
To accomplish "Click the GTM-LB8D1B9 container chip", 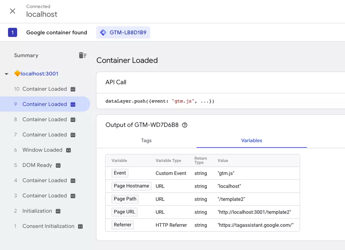I will [123, 32].
